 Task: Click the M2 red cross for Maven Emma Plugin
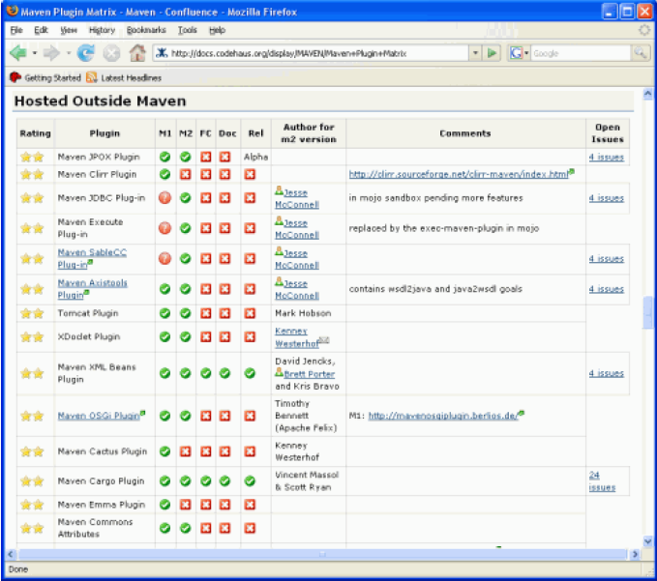click(x=185, y=505)
